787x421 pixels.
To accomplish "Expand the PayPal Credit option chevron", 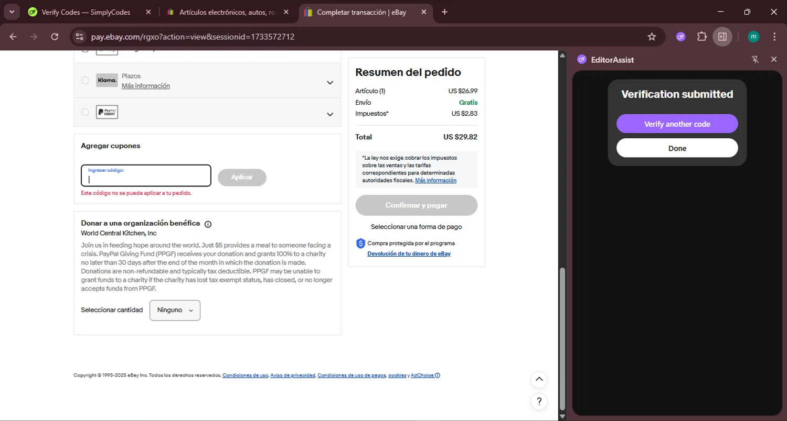I will click(x=330, y=114).
